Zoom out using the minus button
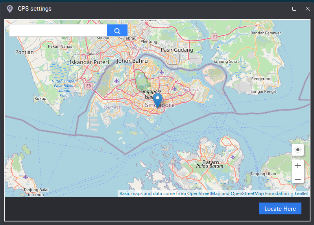 [x=298, y=179]
